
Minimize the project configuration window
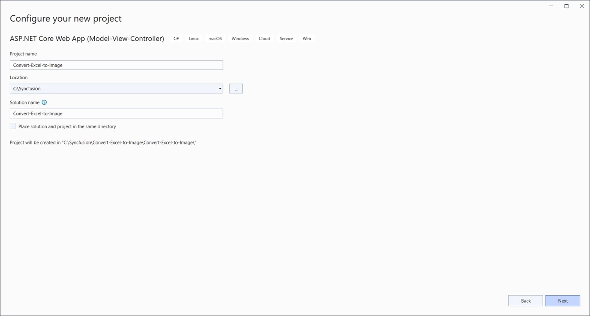point(551,6)
